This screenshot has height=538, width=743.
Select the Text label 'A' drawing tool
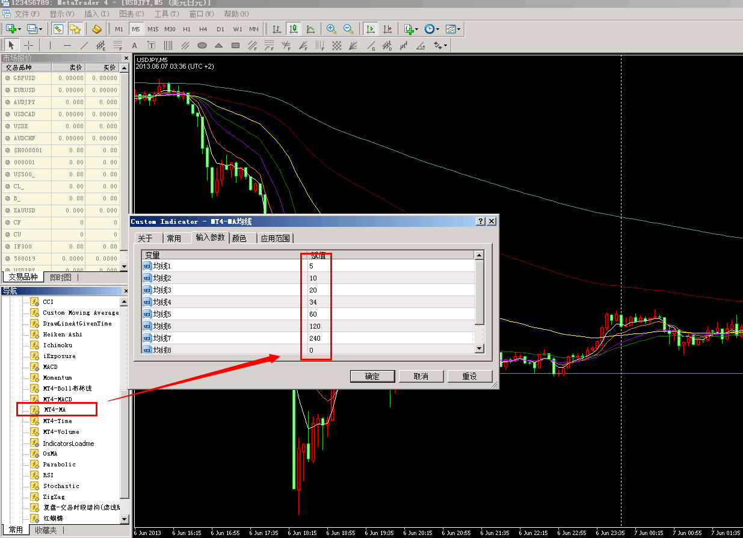(134, 45)
